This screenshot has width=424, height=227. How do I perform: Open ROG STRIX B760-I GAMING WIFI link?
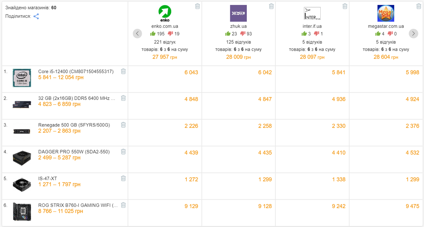(x=78, y=205)
